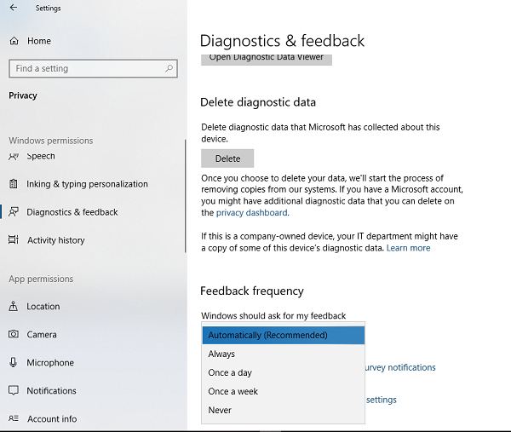The image size is (511, 432).
Task: Click the Home icon in sidebar
Action: 14,41
